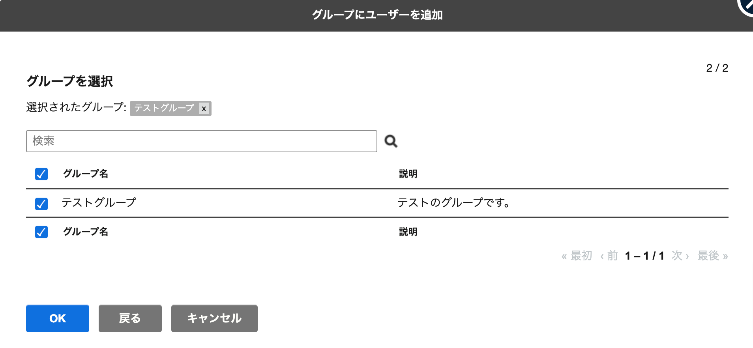
Task: Sort by top グループ名 column header
Action: point(86,174)
